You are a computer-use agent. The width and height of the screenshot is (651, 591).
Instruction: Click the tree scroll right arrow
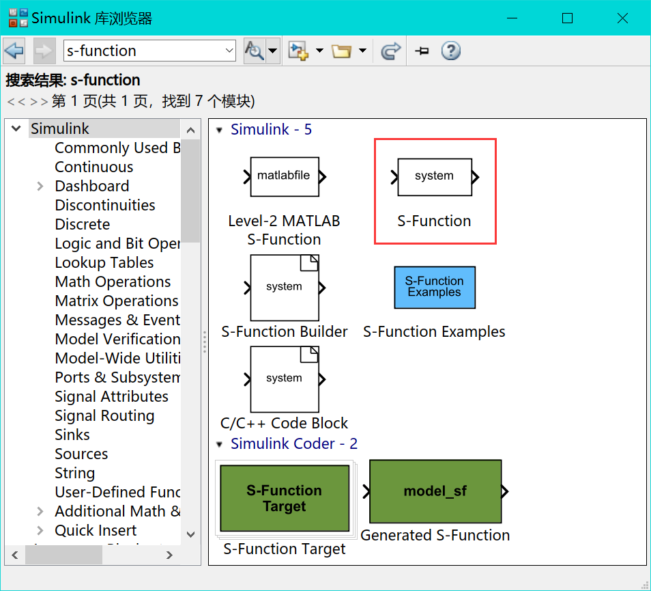[169, 555]
